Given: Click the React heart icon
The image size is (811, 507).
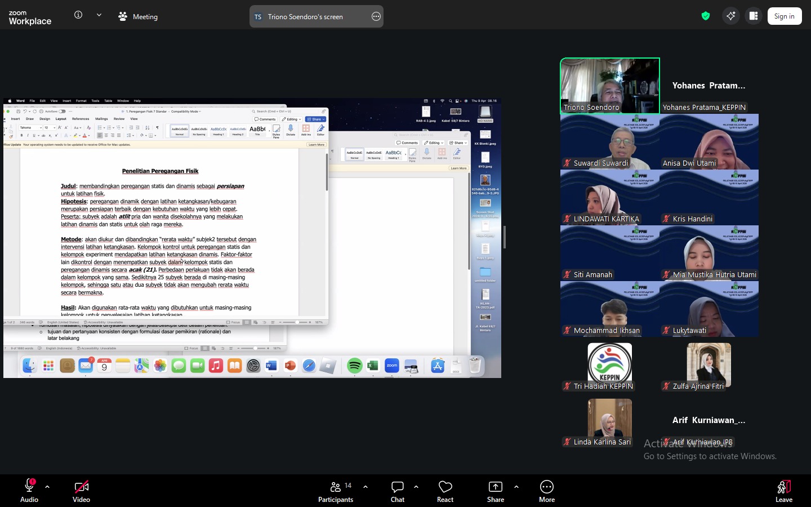Looking at the screenshot, I should (x=445, y=491).
